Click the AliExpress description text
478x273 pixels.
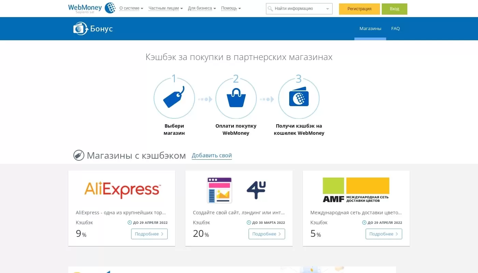click(x=121, y=213)
